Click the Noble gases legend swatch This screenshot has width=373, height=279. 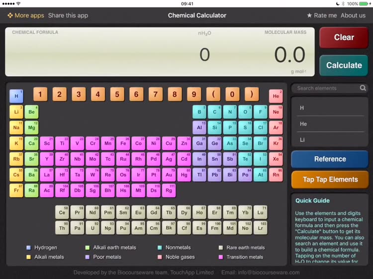pyautogui.click(x=160, y=257)
